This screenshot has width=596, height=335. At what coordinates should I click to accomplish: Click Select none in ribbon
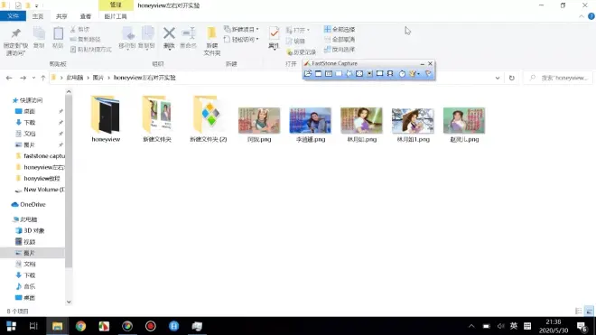click(340, 39)
